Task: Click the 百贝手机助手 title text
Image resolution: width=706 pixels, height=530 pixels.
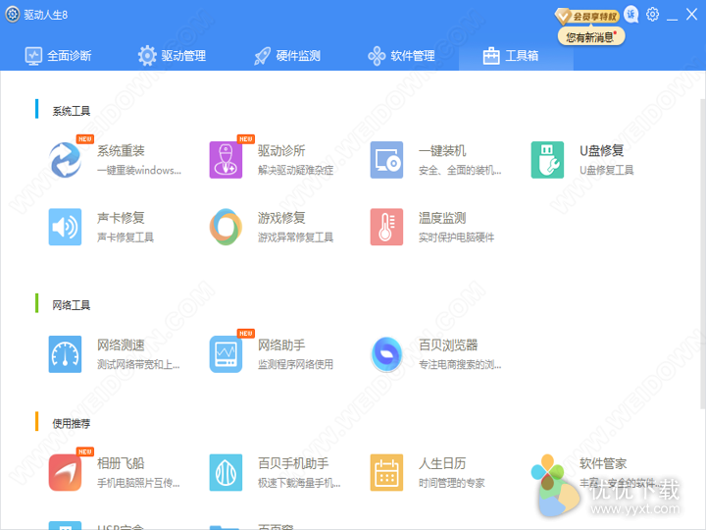Action: [x=293, y=463]
